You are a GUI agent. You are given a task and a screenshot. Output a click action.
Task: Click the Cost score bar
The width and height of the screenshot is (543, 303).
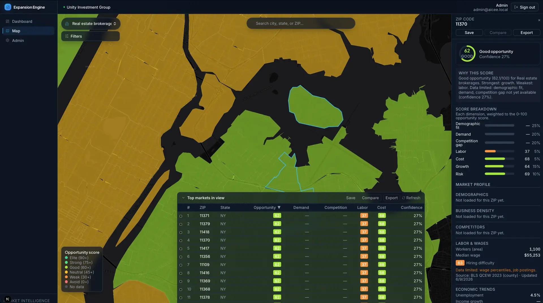tap(499, 159)
